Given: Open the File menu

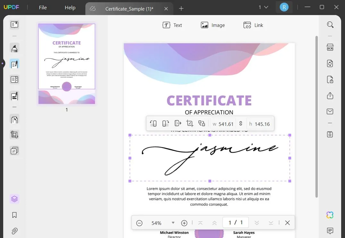Looking at the screenshot, I should pyautogui.click(x=42, y=7).
